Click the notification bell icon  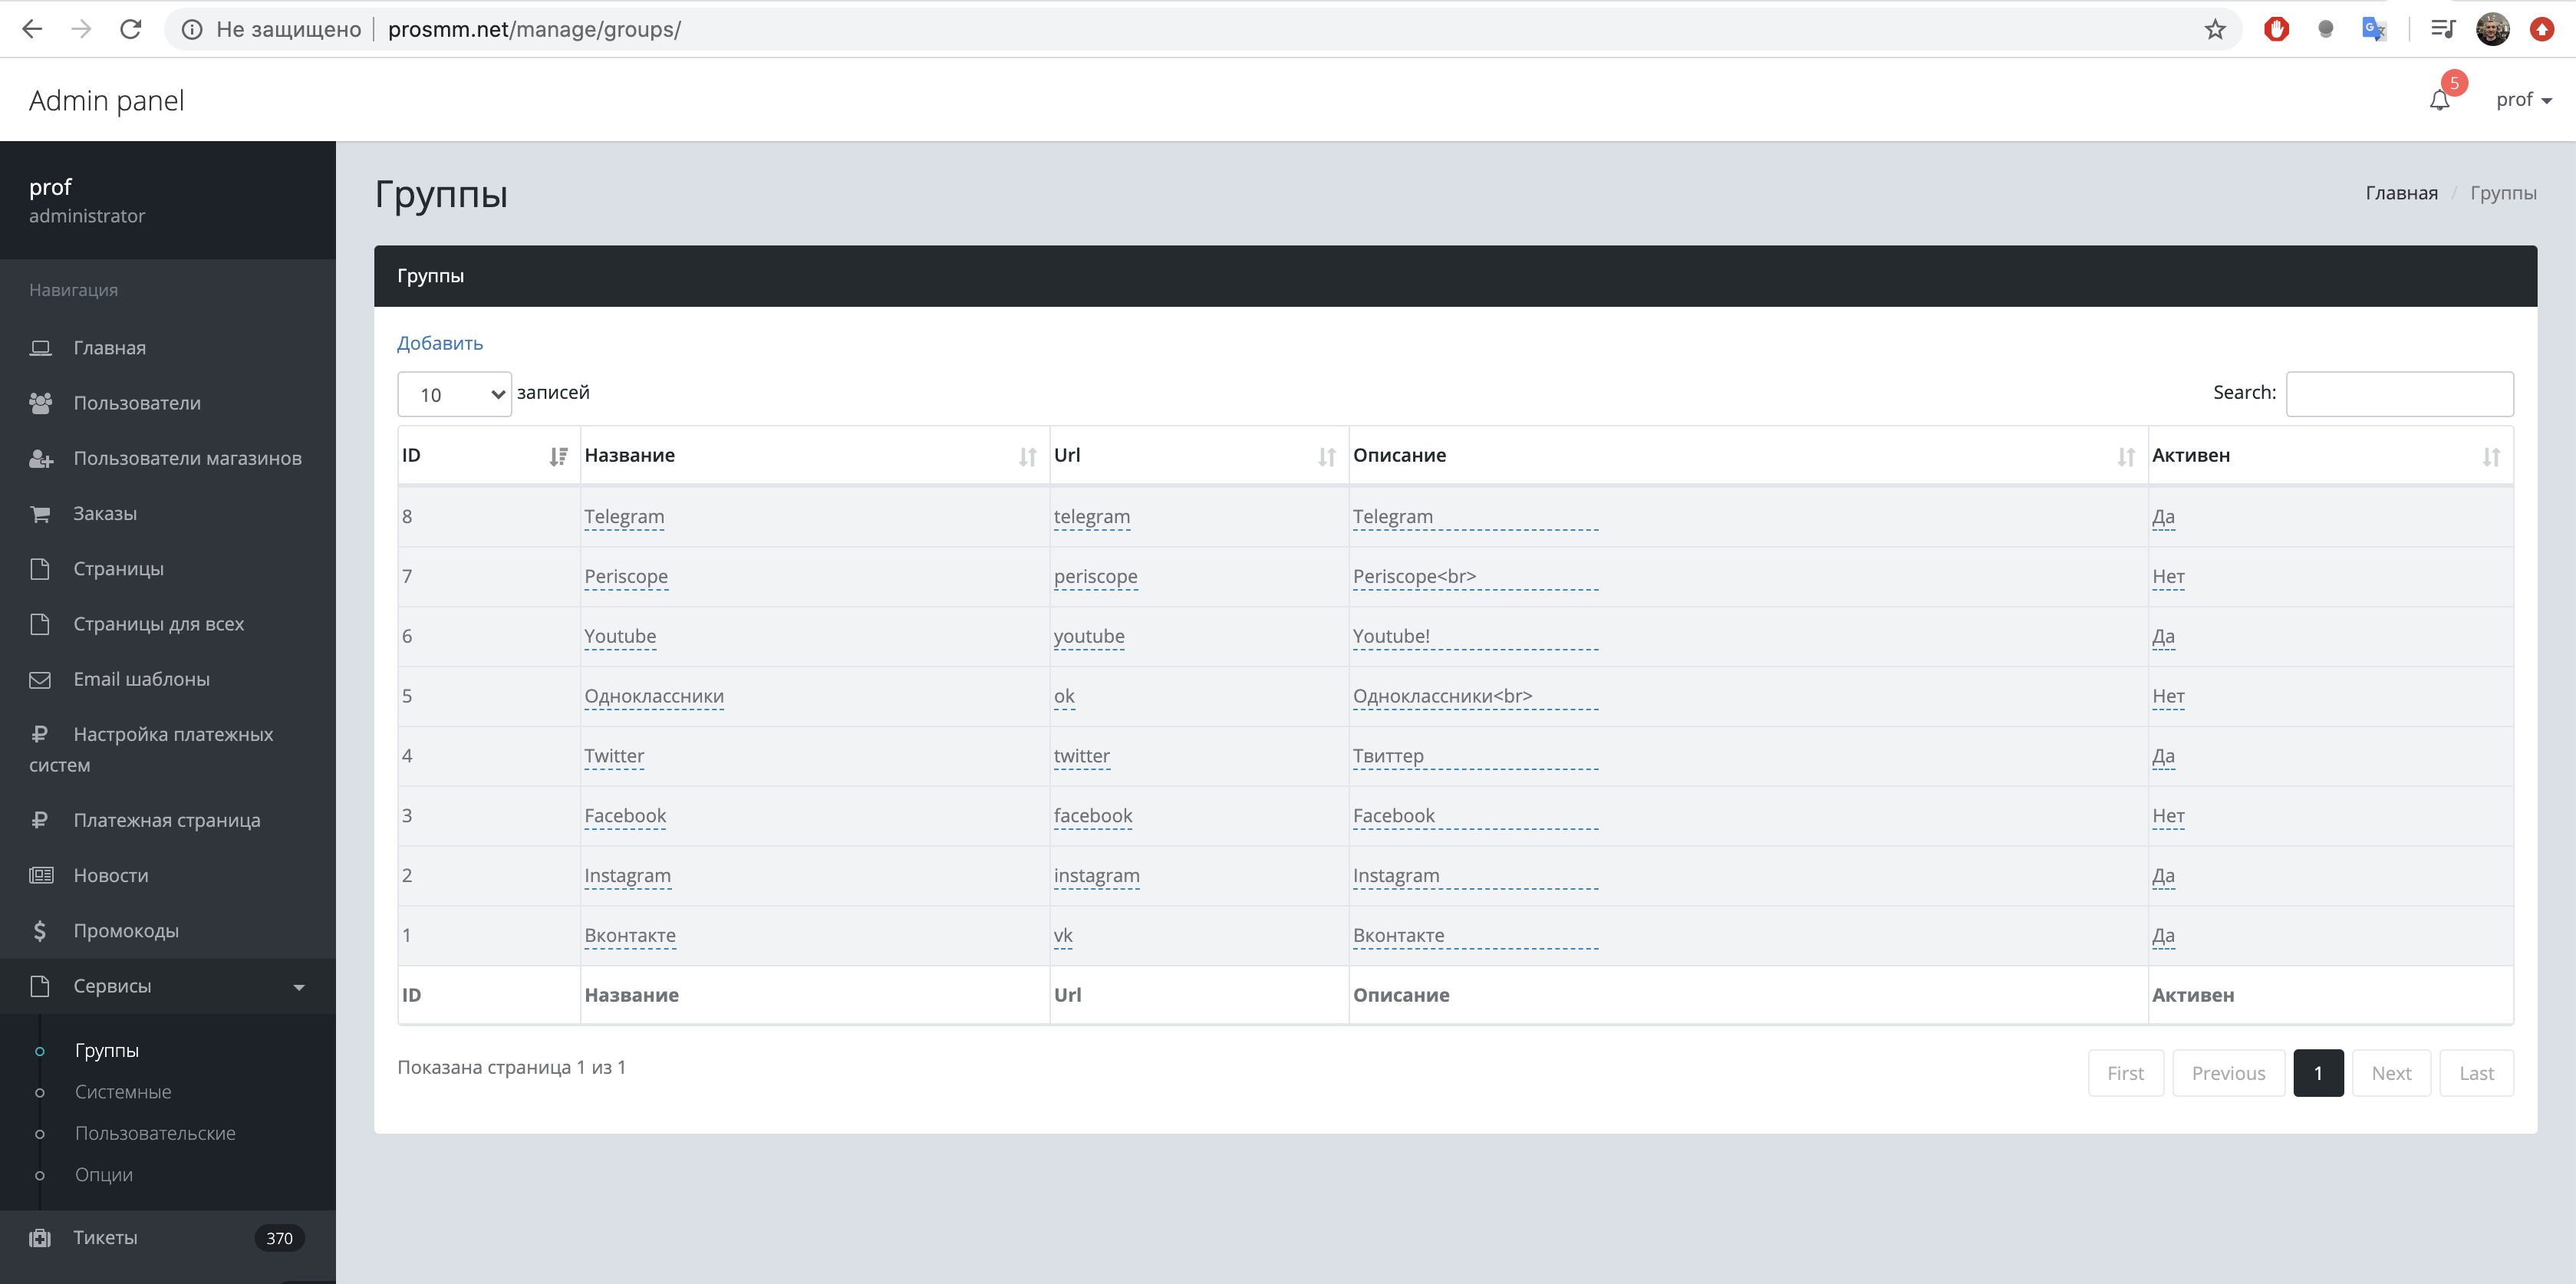point(2439,100)
